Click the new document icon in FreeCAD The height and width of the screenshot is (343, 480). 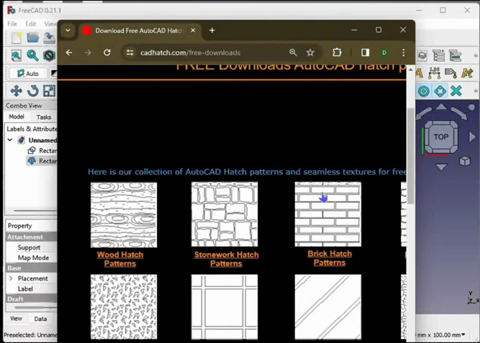(x=15, y=38)
